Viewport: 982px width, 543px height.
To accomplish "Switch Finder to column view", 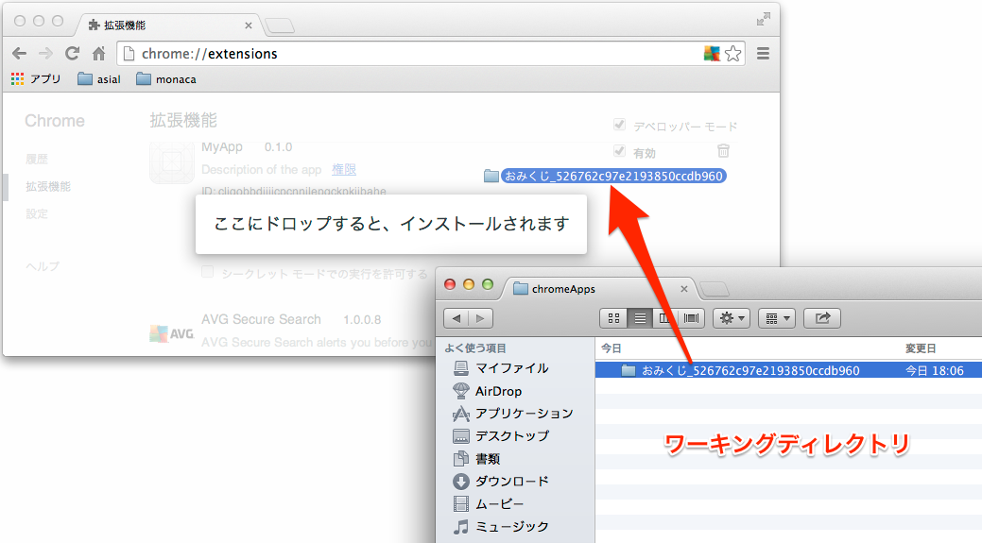I will tap(666, 318).
